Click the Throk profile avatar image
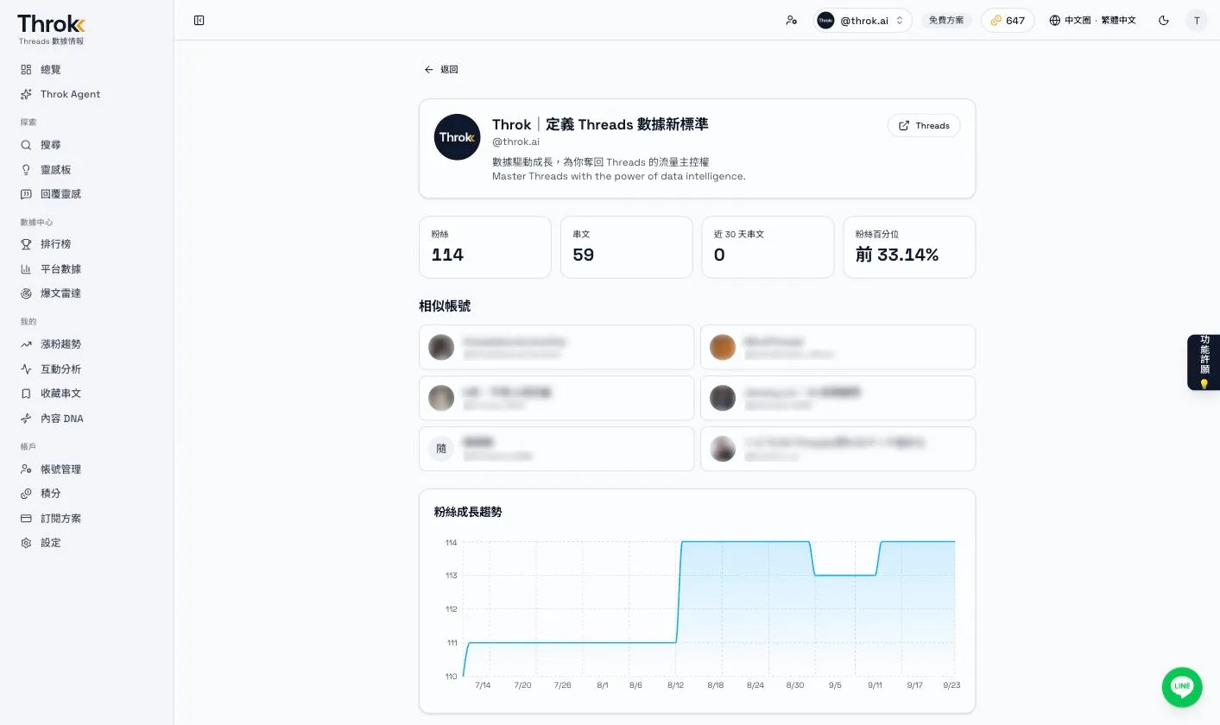Screen dimensions: 1220x725 pyautogui.click(x=457, y=137)
